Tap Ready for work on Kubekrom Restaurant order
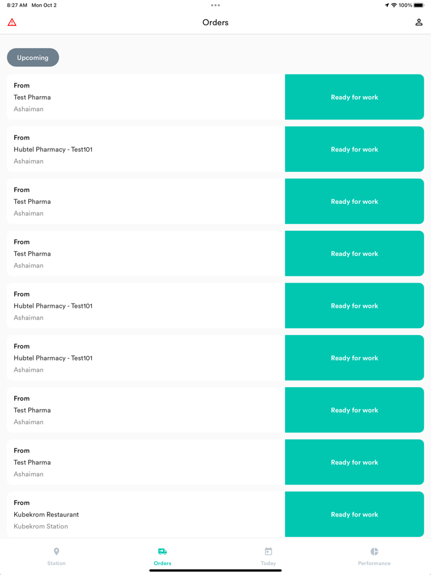 (x=354, y=515)
